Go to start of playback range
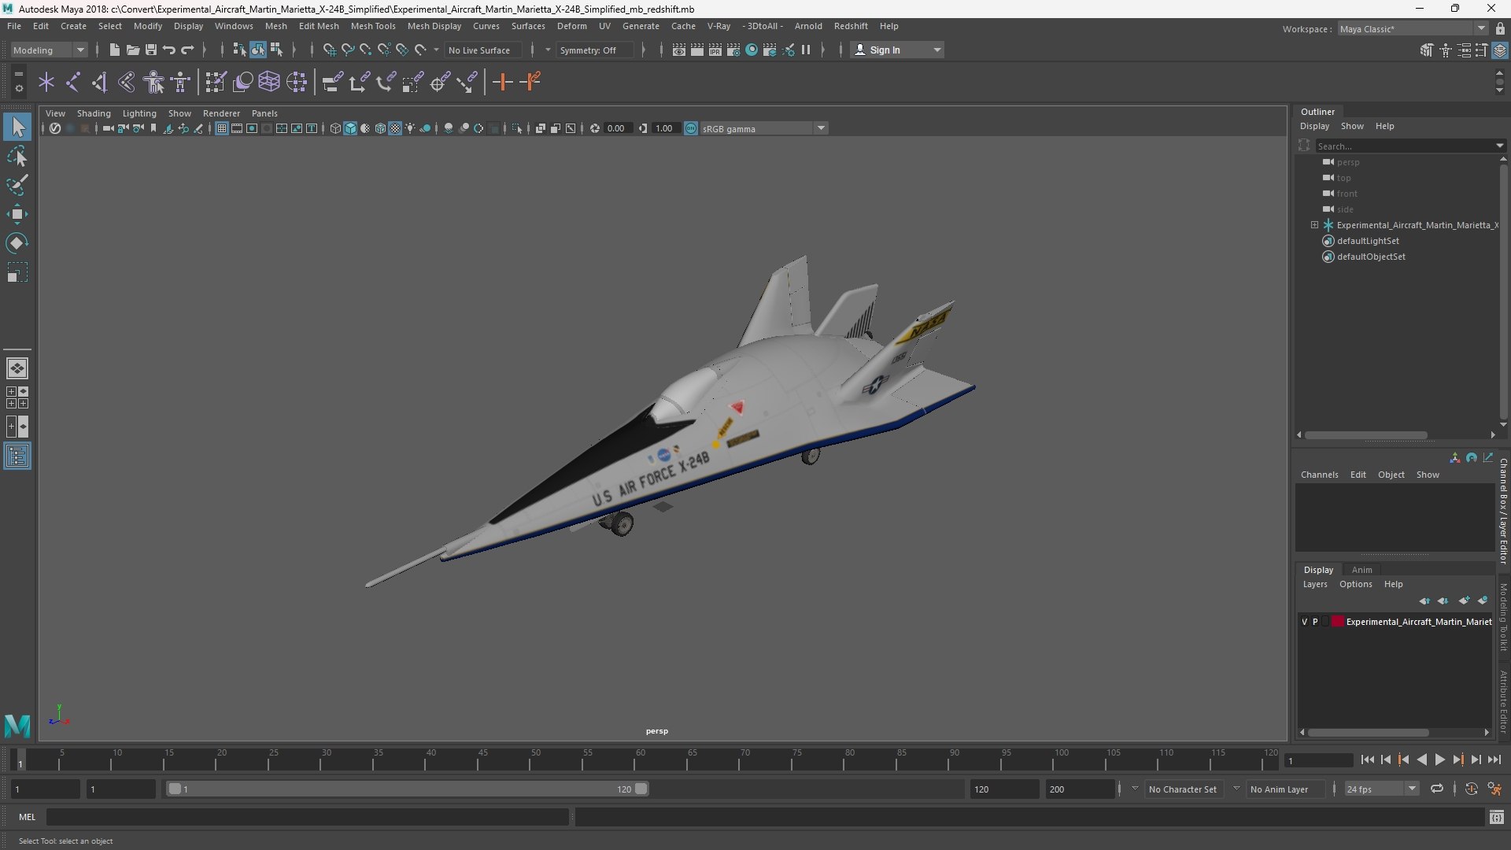 coord(1367,759)
